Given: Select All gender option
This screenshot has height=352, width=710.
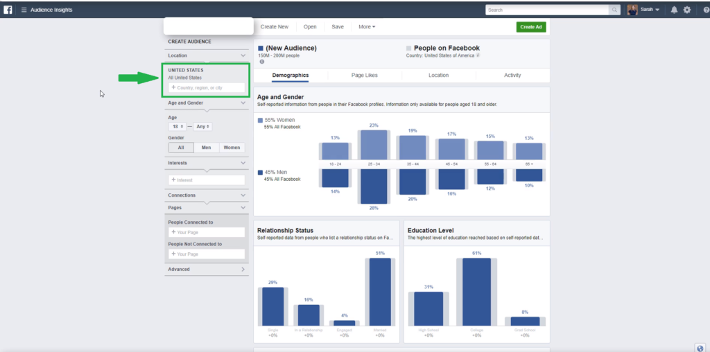Looking at the screenshot, I should 181,148.
